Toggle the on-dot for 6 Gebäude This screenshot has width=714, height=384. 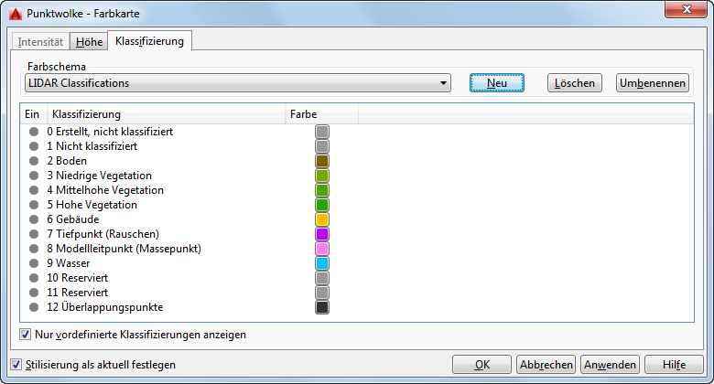tap(34, 219)
